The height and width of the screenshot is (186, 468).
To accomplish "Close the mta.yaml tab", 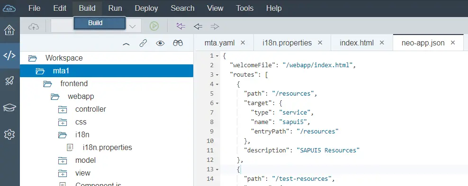I will coord(243,43).
